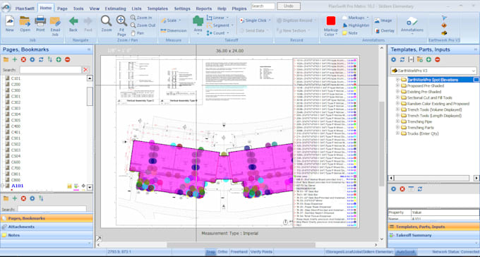
Task: Select Sectional Cut and Fill Tools folder
Action: (x=429, y=97)
